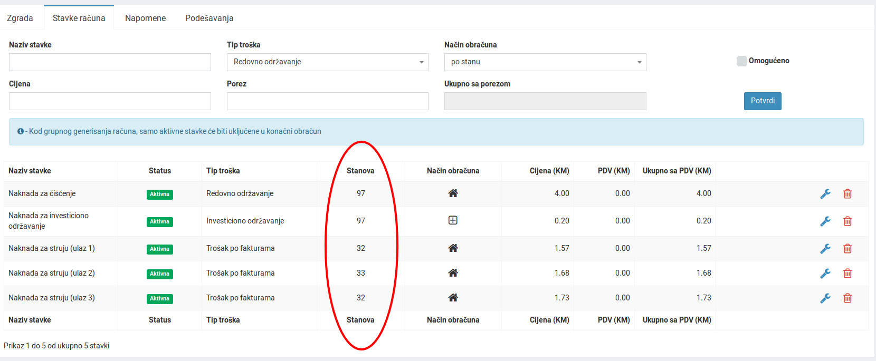
Task: Switch to the Zgrada tab
Action: click(20, 18)
